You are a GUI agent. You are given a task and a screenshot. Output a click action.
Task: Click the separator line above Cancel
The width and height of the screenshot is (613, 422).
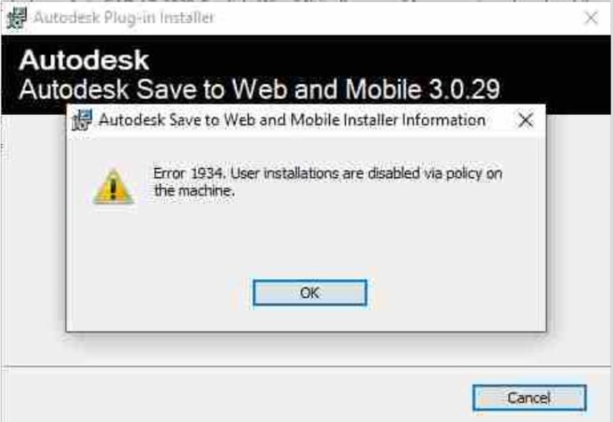pos(306,366)
